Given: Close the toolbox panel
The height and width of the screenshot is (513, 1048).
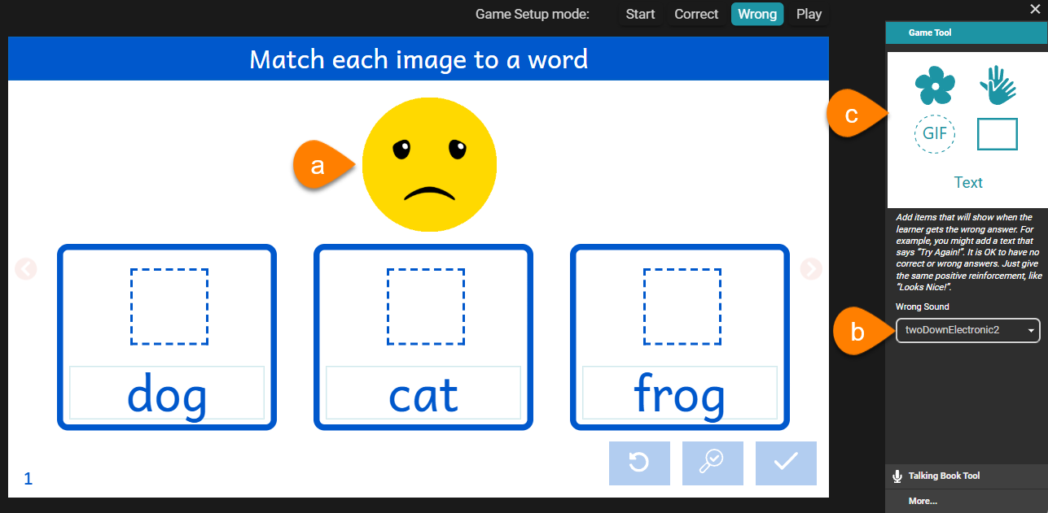Looking at the screenshot, I should click(x=1036, y=9).
